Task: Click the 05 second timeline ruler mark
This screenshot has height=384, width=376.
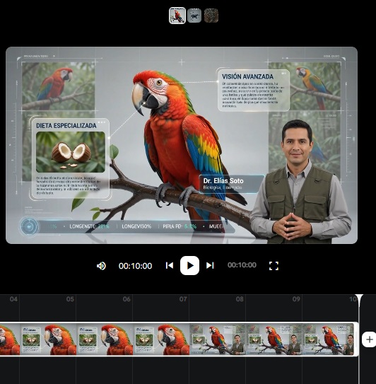Action: pyautogui.click(x=70, y=299)
